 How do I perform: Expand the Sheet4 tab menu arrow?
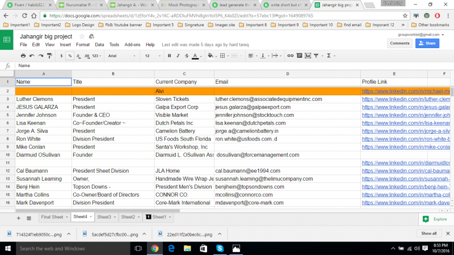pos(91,217)
